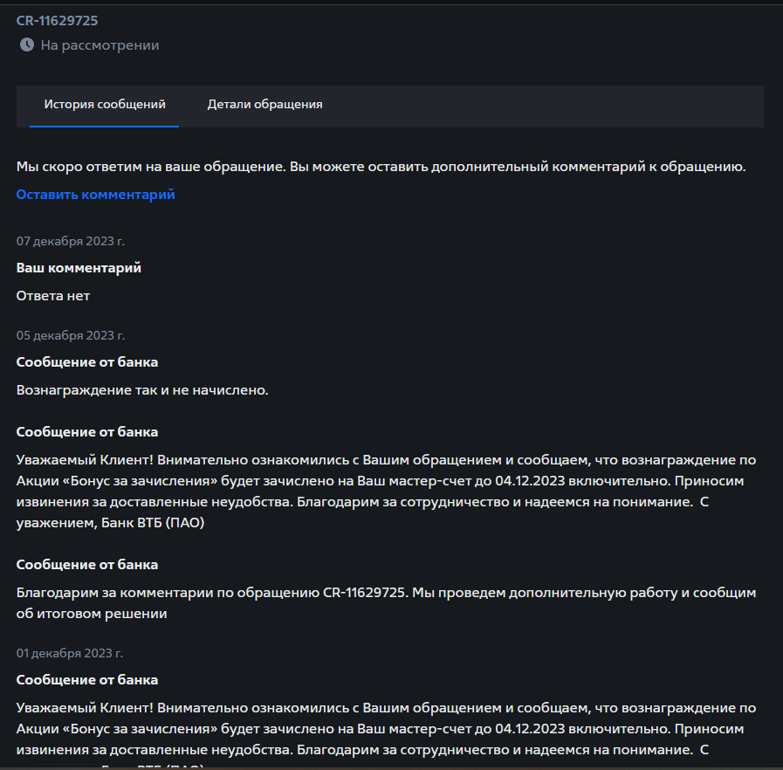
Task: Click the «Сообщение от банка» heading under 05 декабря
Action: coord(87,362)
